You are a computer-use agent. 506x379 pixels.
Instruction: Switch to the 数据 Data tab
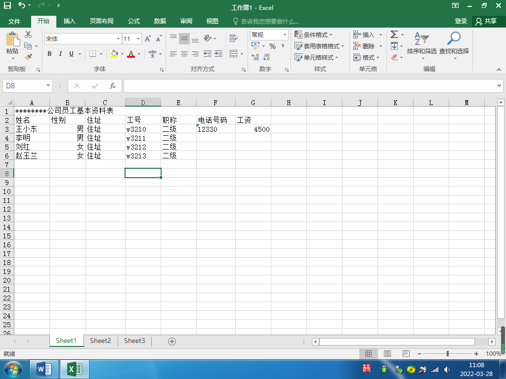coord(160,21)
